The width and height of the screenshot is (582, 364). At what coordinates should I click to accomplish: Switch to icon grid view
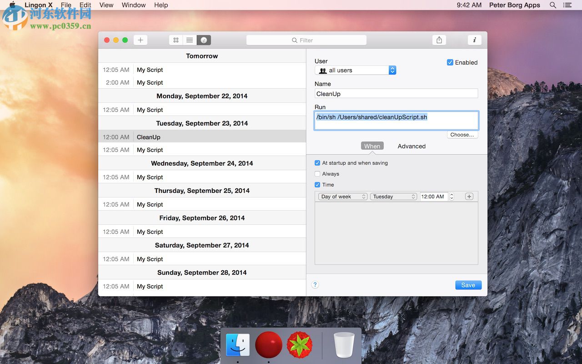[176, 40]
